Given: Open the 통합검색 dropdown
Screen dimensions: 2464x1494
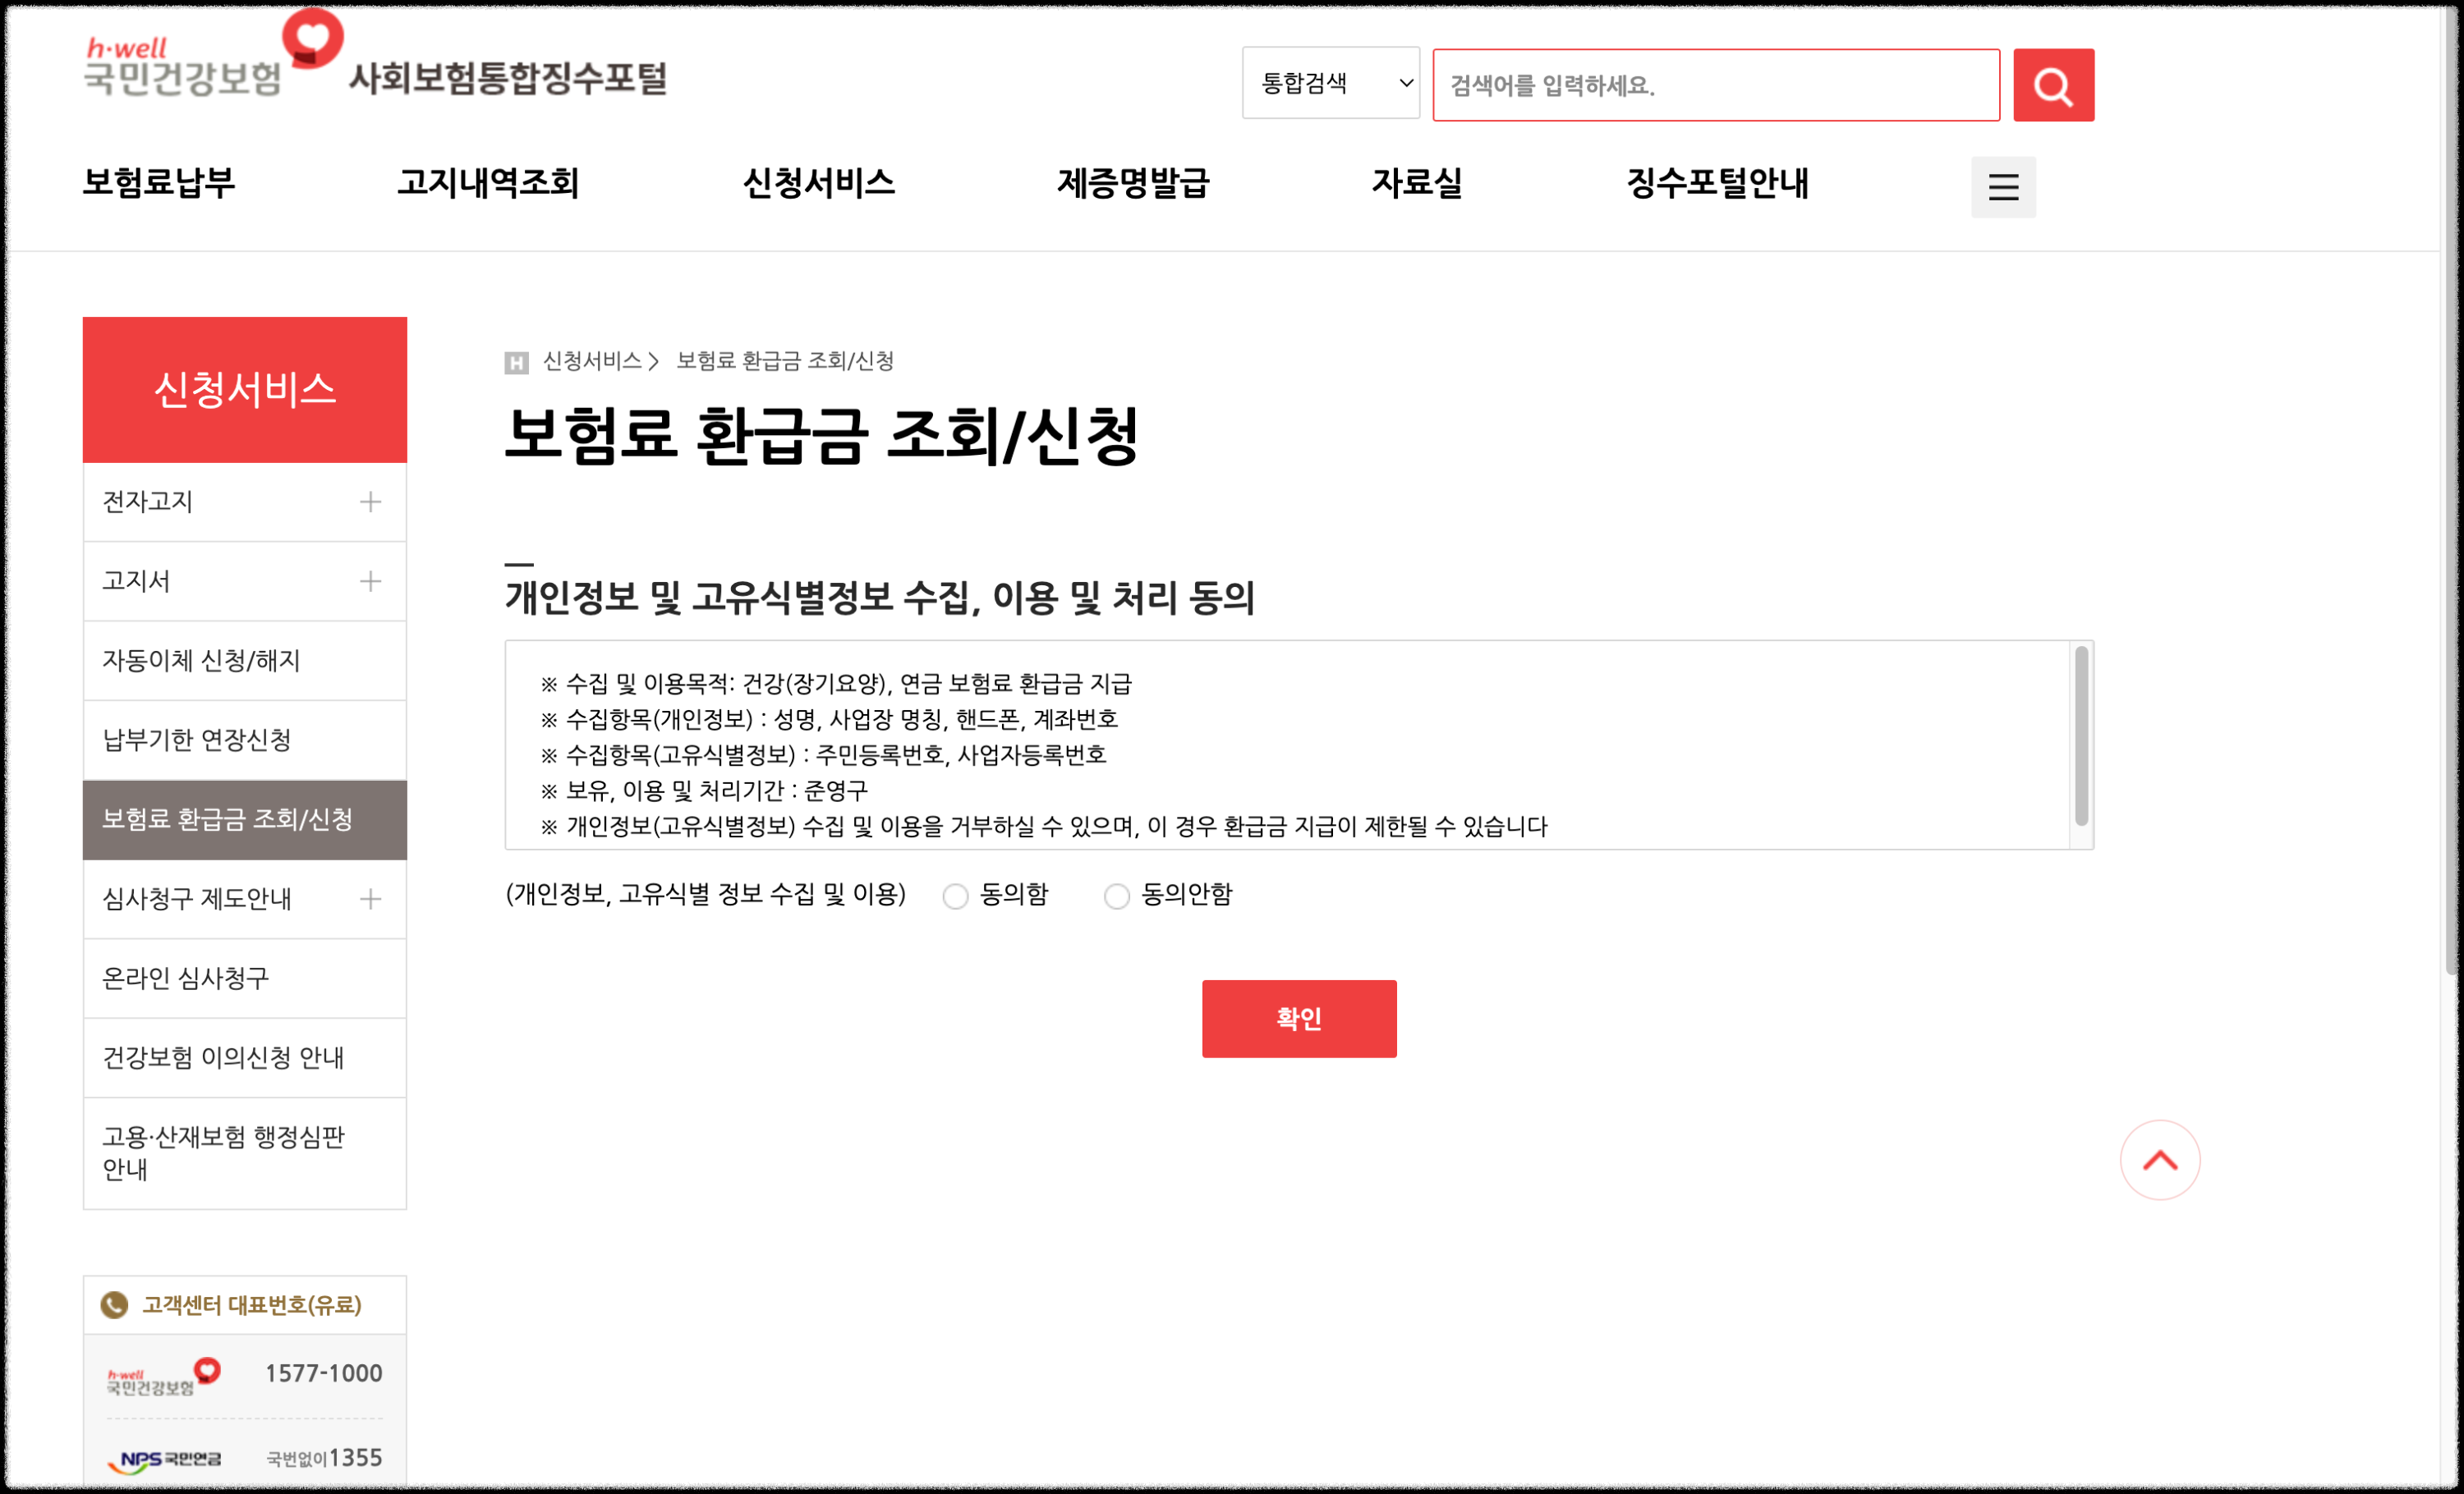Looking at the screenshot, I should pyautogui.click(x=1330, y=84).
